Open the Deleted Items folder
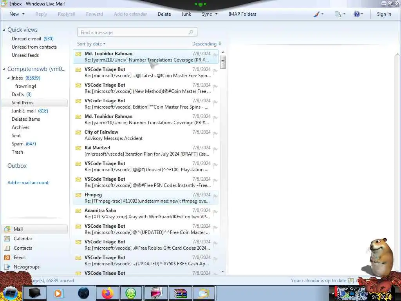 coord(26,119)
